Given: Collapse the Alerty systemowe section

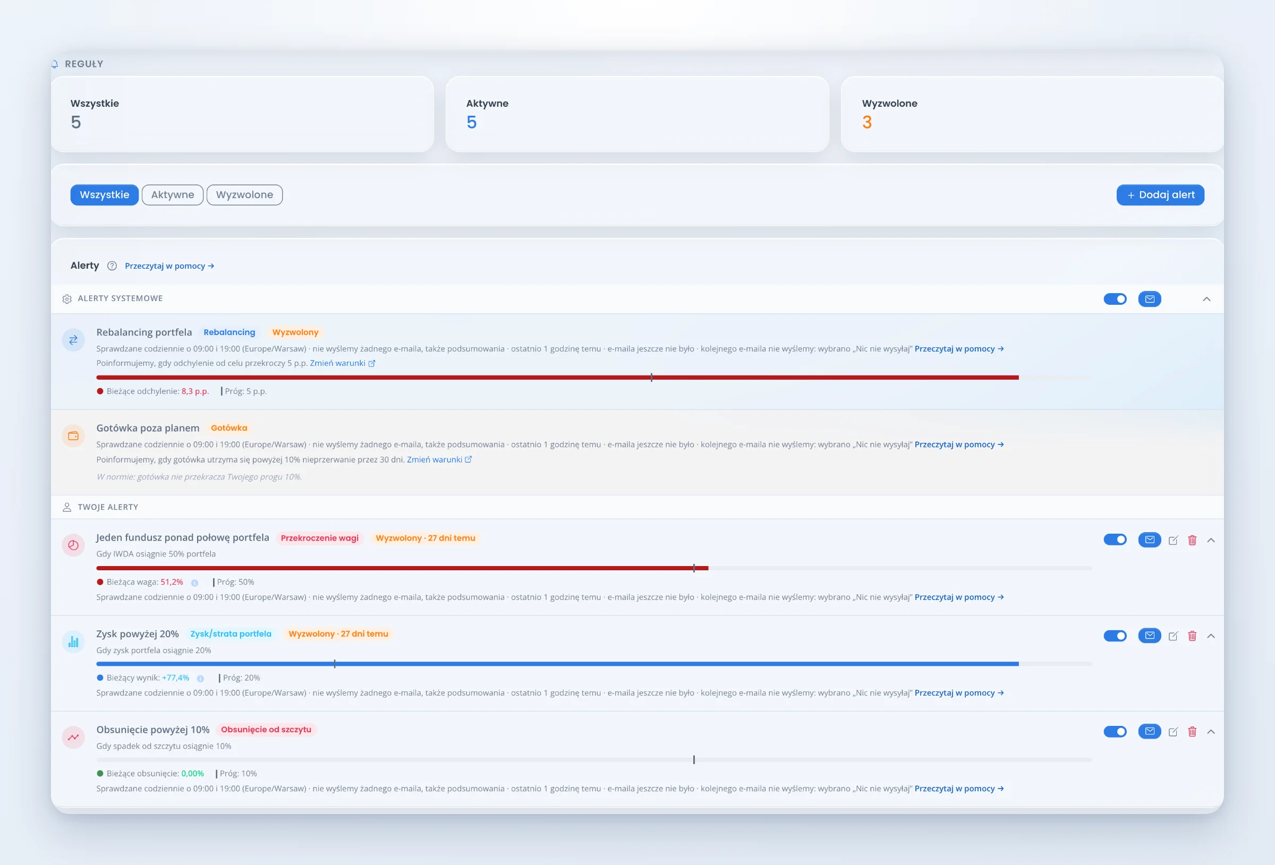Looking at the screenshot, I should point(1206,299).
